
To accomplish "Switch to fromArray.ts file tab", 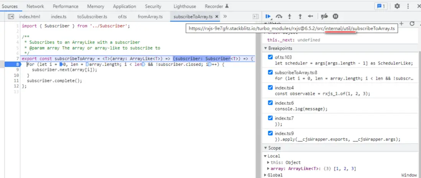I will pos(150,16).
